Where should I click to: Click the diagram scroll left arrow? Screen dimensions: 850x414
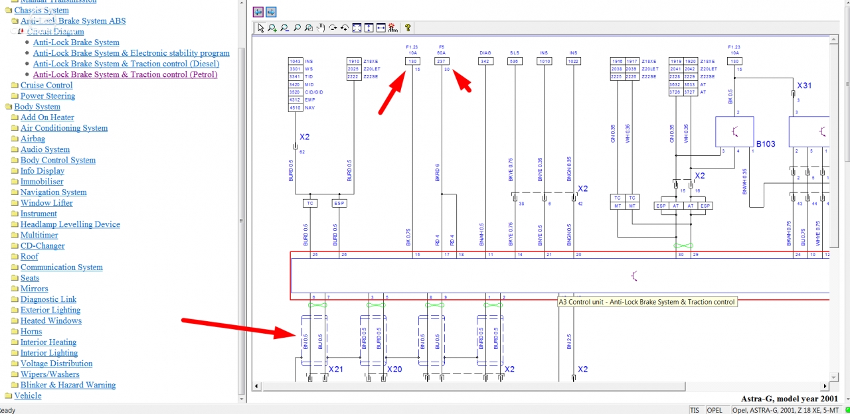pos(256,386)
